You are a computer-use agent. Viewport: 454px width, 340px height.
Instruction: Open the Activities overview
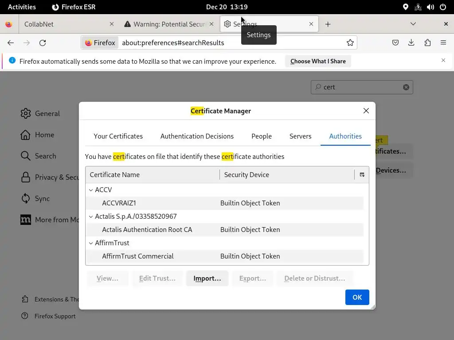pyautogui.click(x=22, y=7)
